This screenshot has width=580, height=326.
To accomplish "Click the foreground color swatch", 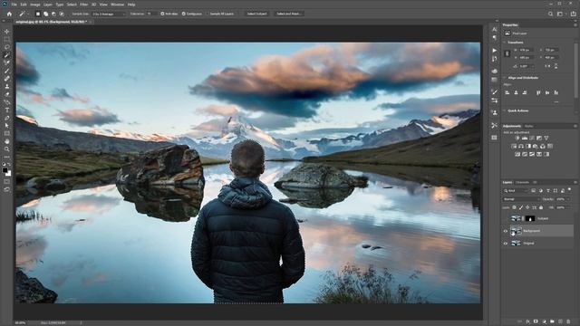I will [x=5, y=170].
